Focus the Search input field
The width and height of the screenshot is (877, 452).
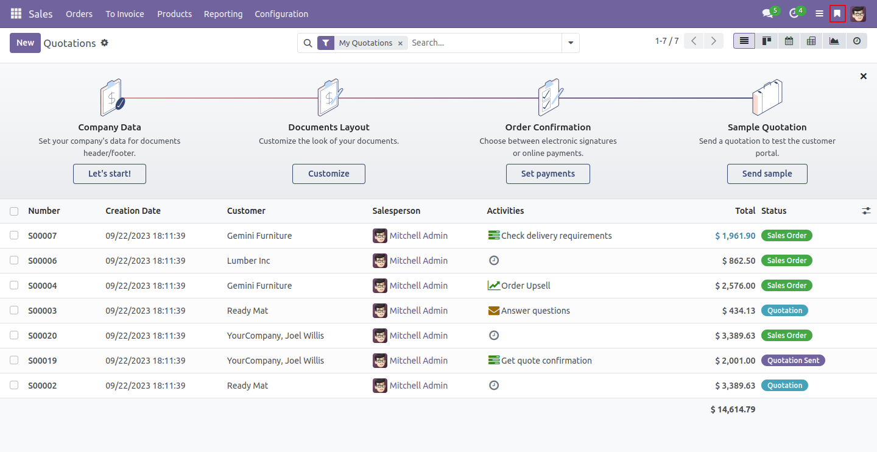point(484,43)
